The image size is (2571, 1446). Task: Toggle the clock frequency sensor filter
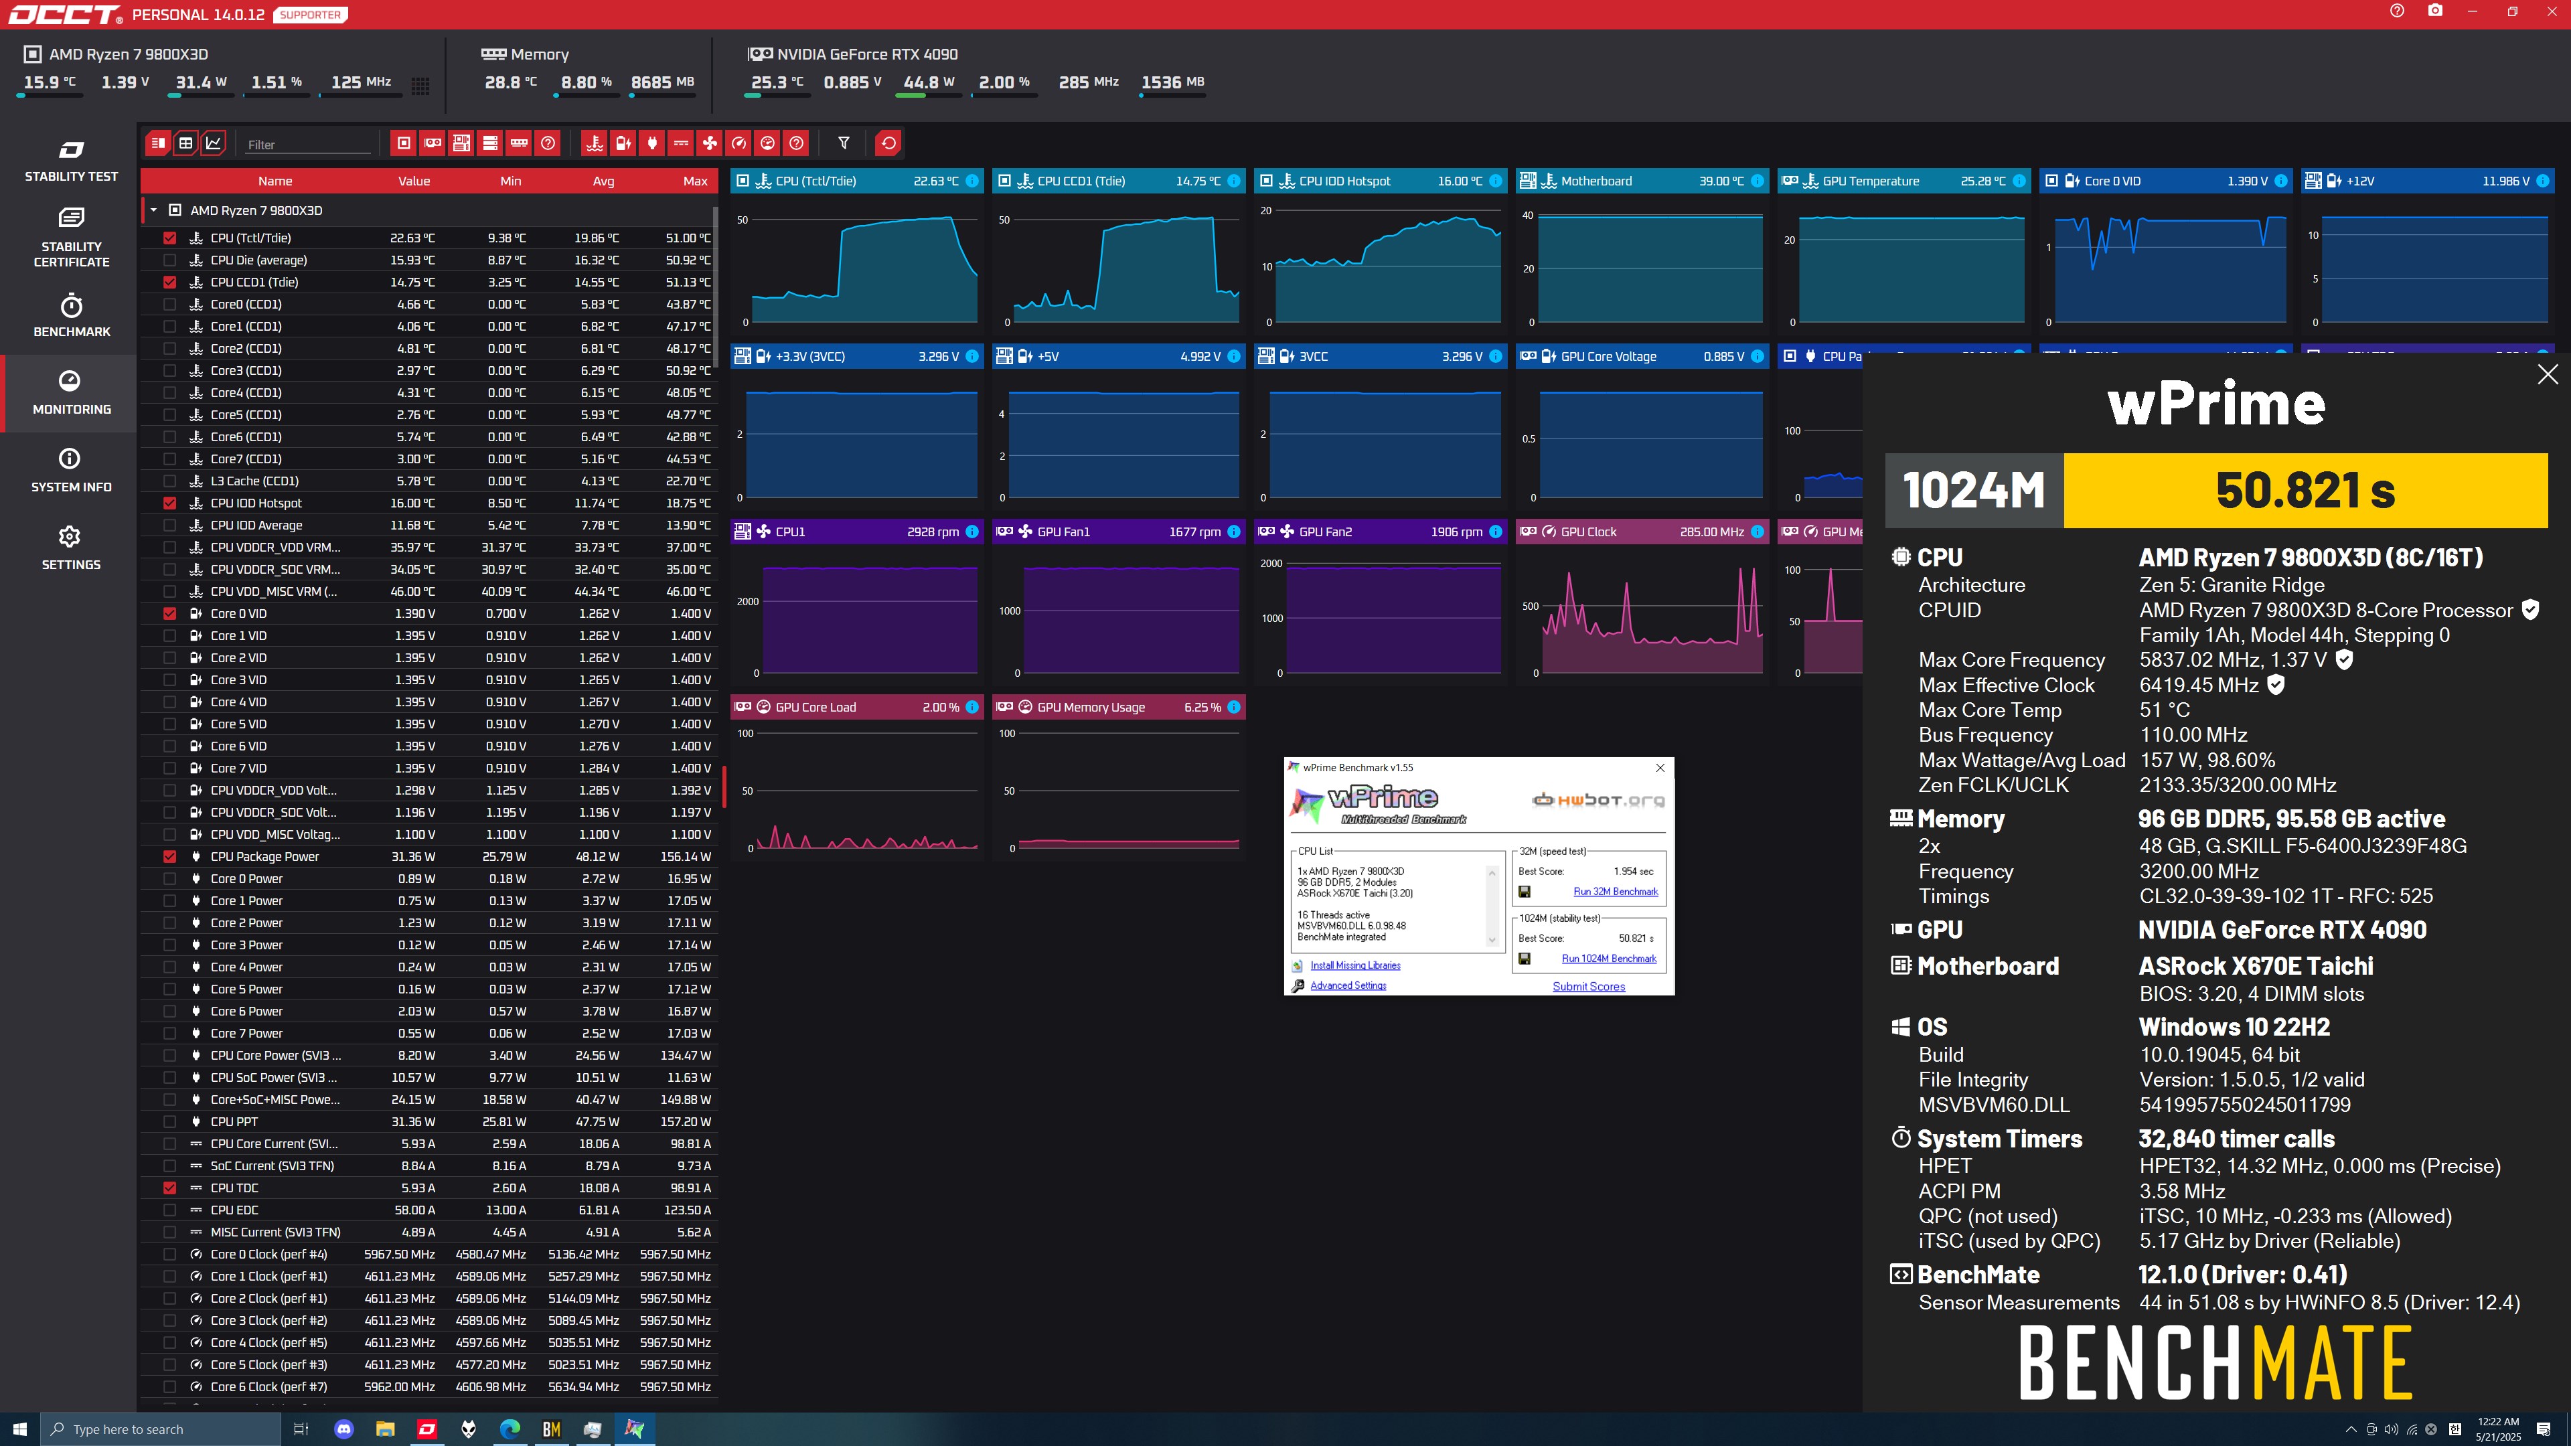[x=738, y=144]
